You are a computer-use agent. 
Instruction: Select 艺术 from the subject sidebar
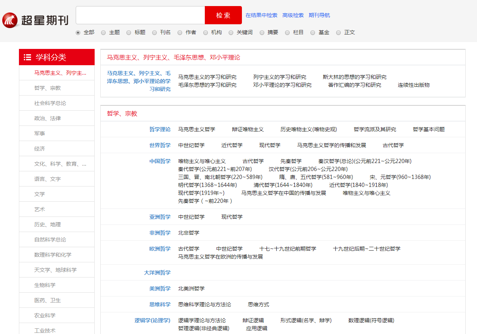point(39,209)
